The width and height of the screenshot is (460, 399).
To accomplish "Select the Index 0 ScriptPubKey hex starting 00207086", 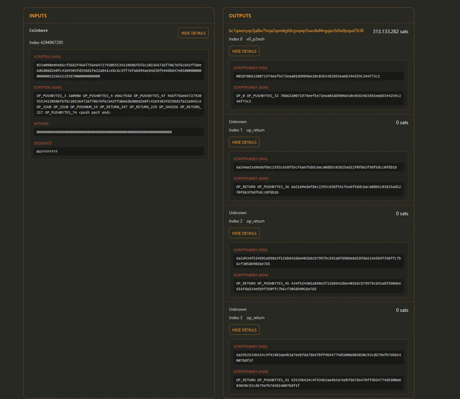I will (319, 76).
